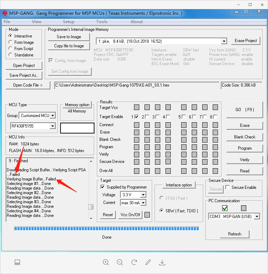Open the image selection dropdown '1: pke'
The image size is (268, 274).
point(224,41)
